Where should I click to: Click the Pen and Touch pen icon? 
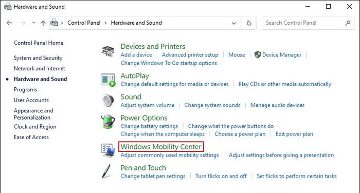pos(106,171)
